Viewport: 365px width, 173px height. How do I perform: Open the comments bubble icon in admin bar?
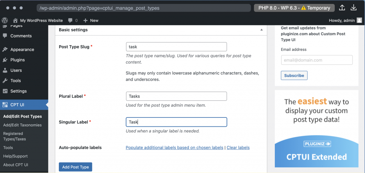[70, 20]
